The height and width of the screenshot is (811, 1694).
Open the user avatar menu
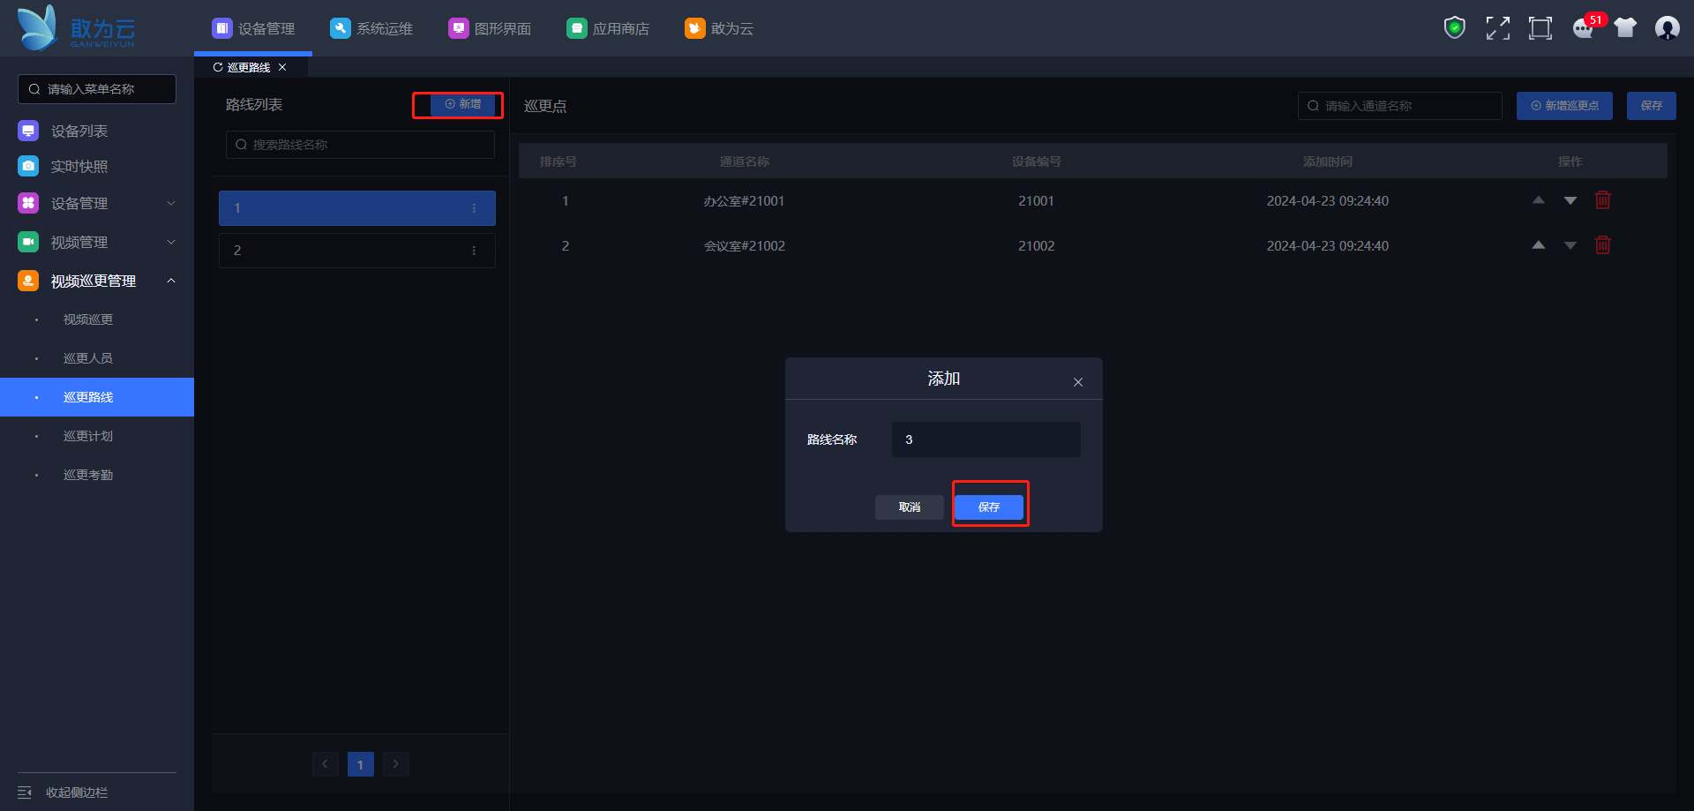click(x=1668, y=28)
